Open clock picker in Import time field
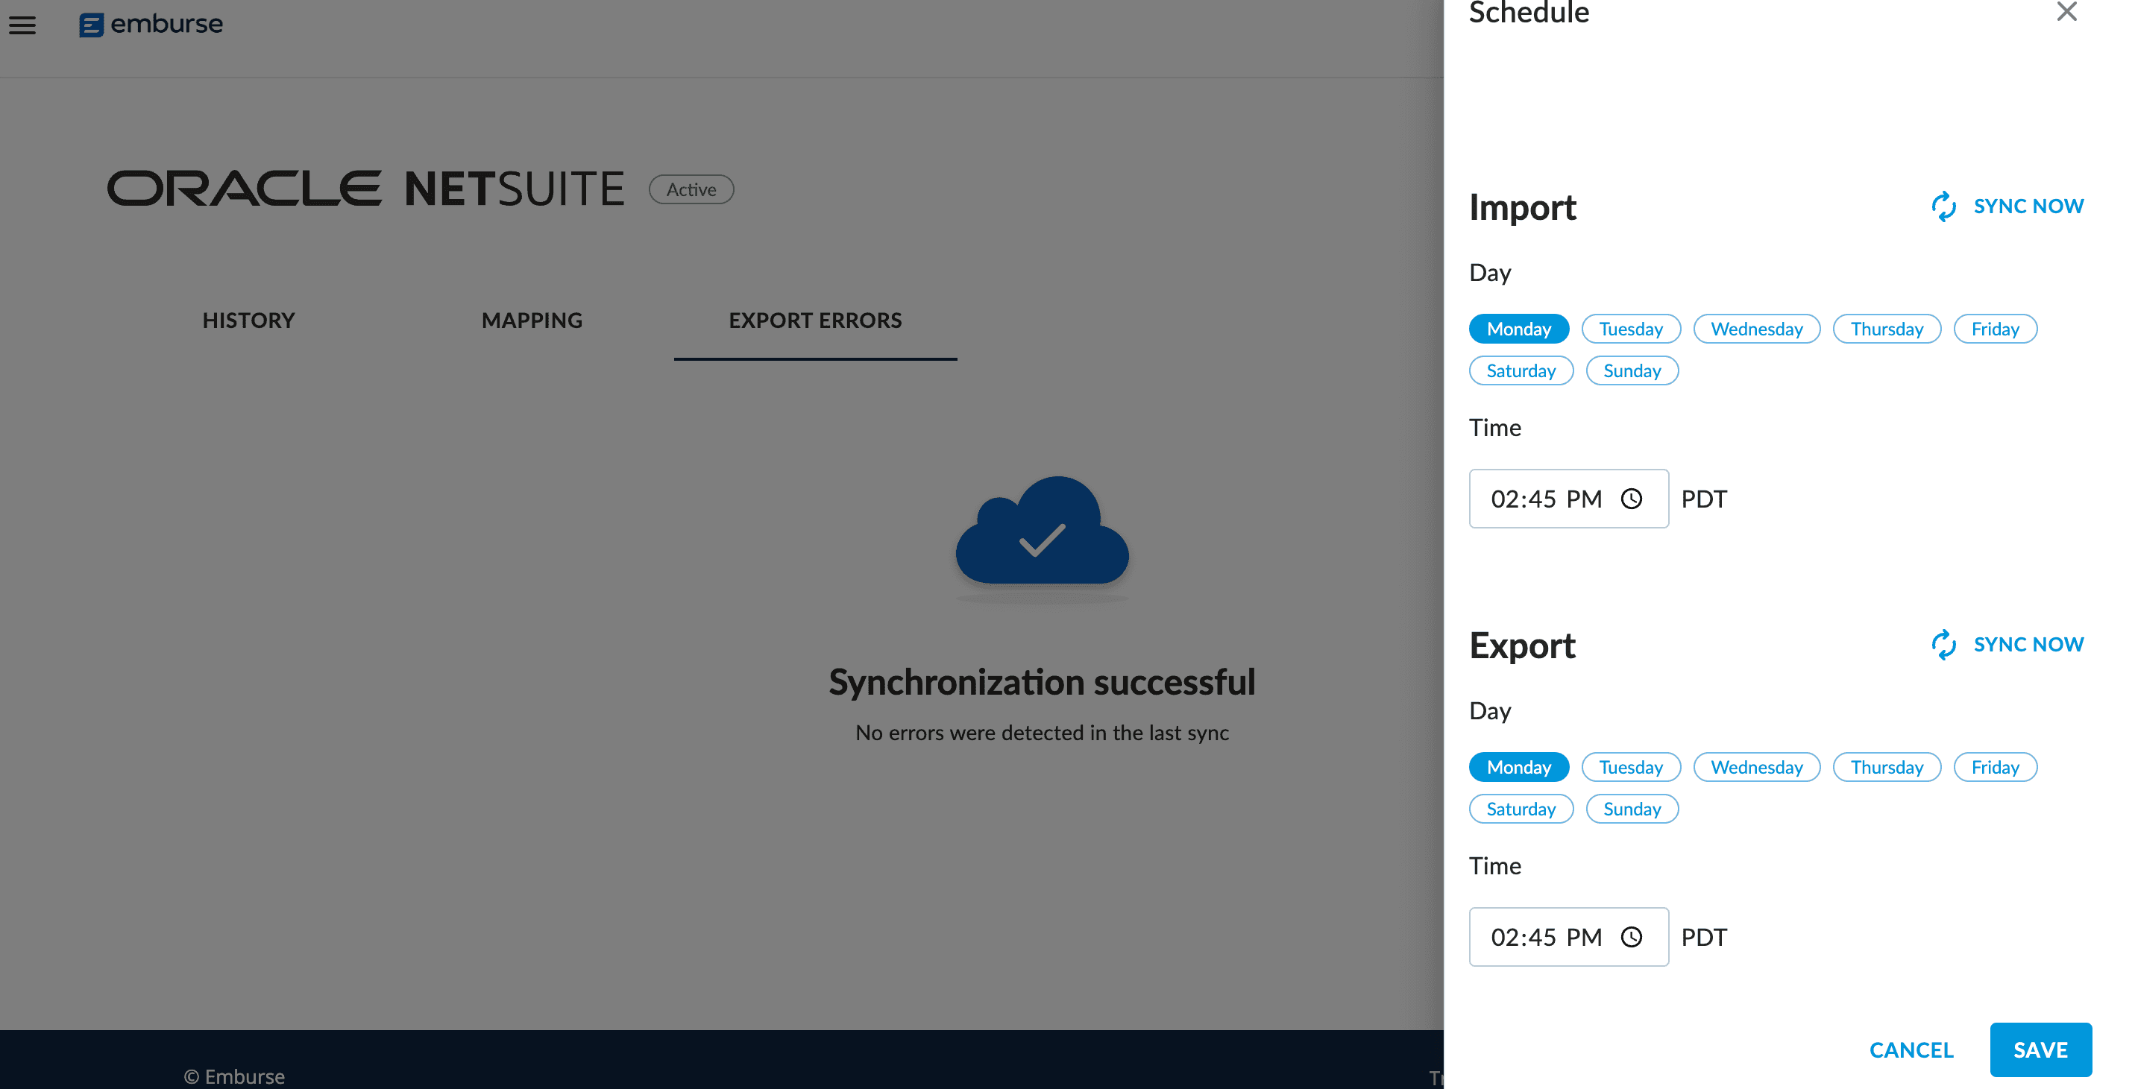 (1631, 499)
